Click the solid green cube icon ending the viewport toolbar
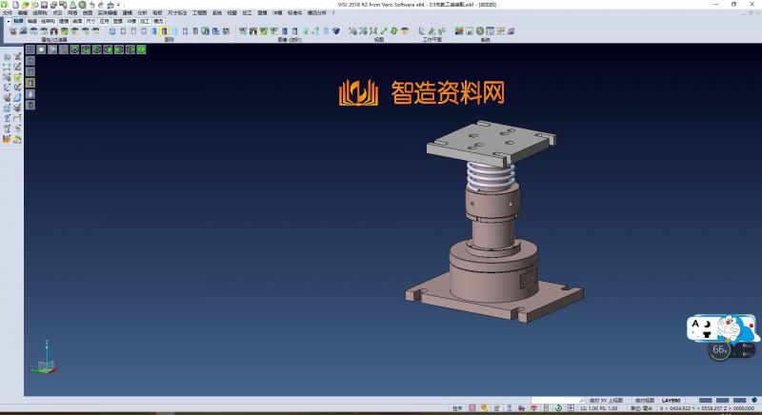The width and height of the screenshot is (762, 415). click(141, 49)
